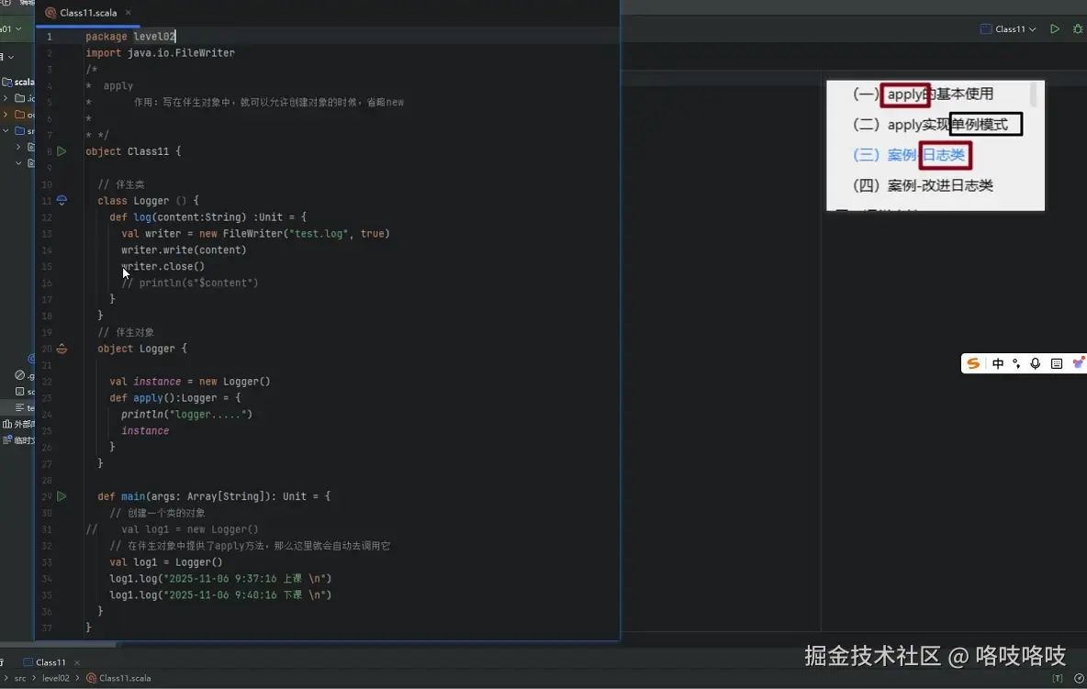The width and height of the screenshot is (1087, 689).
Task: Click the circular check icon in the status bar
Action: (1079, 679)
